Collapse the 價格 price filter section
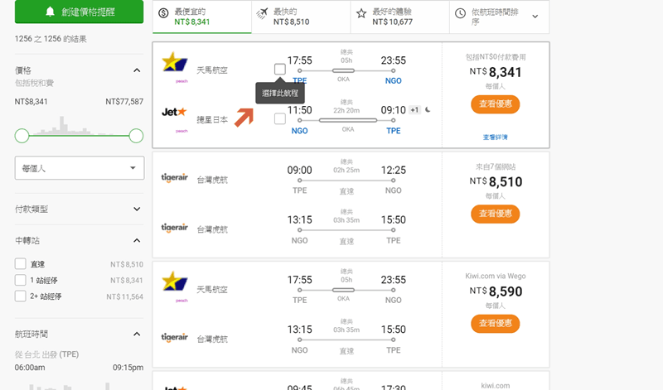663x390 pixels. (137, 70)
